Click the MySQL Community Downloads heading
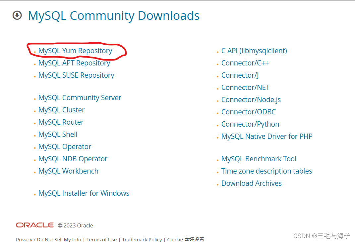Viewport: 355px width, 242px height. pos(114,16)
